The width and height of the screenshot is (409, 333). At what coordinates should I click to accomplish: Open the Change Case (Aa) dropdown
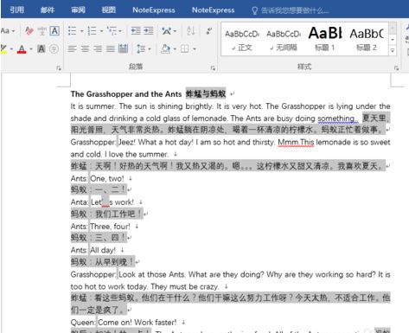8,30
